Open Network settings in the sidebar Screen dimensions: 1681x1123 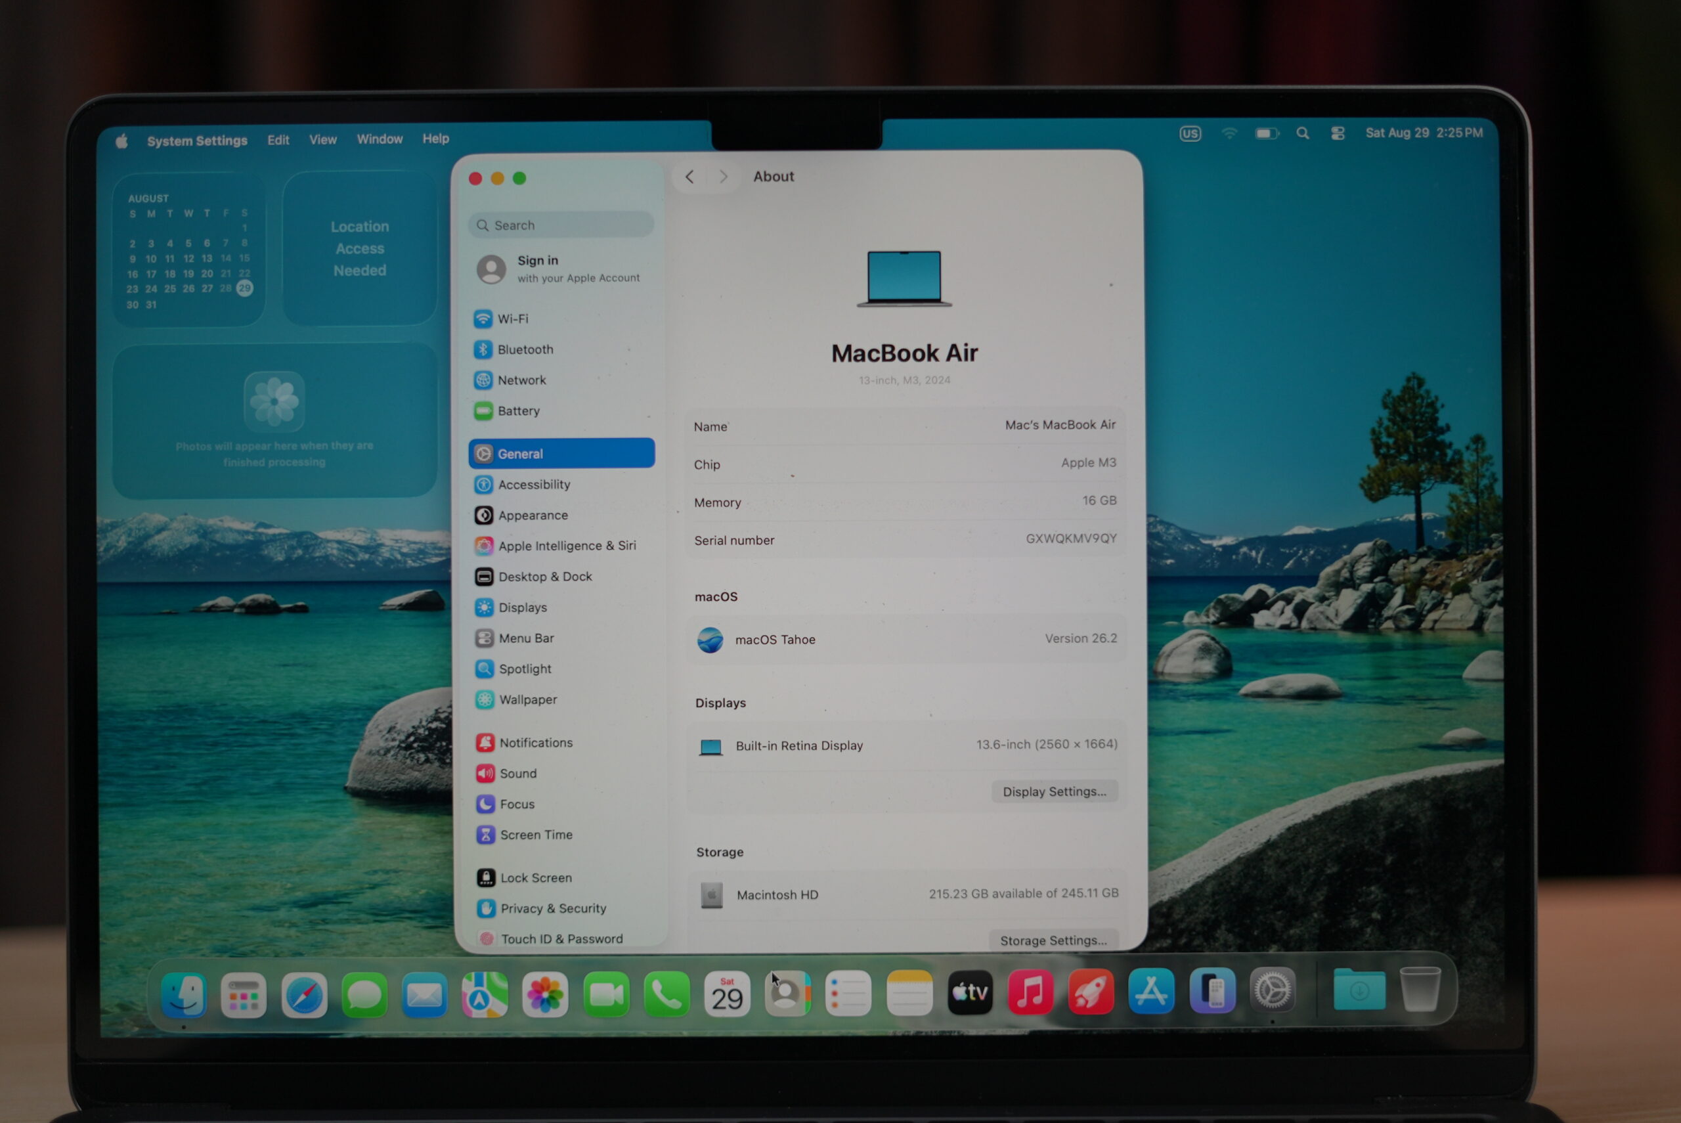[x=561, y=380]
